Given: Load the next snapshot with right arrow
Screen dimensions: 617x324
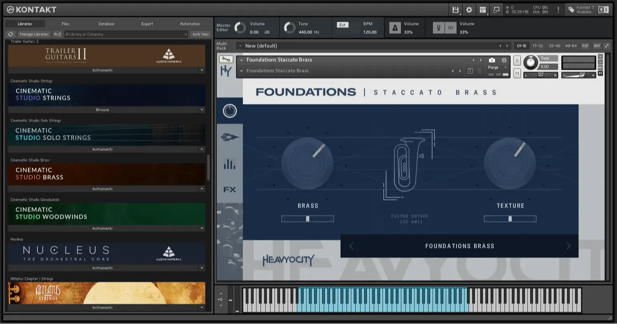Looking at the screenshot, I should click(x=460, y=71).
